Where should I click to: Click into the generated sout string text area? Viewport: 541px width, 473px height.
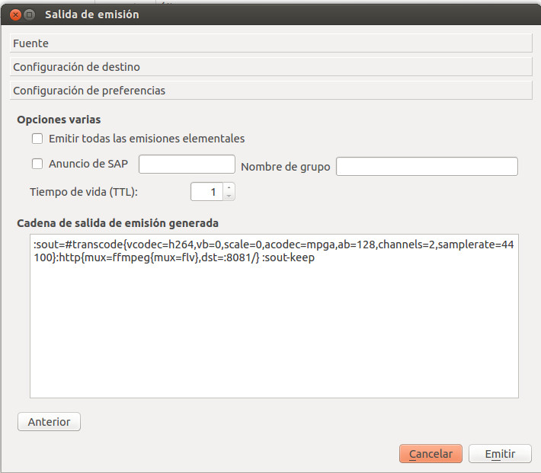coord(274,316)
